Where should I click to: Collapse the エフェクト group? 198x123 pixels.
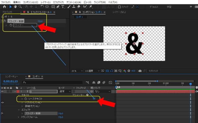point(19,110)
